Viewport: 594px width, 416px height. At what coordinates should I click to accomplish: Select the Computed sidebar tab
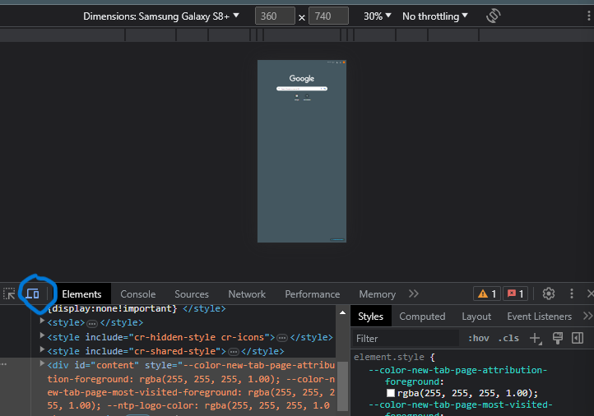click(422, 317)
